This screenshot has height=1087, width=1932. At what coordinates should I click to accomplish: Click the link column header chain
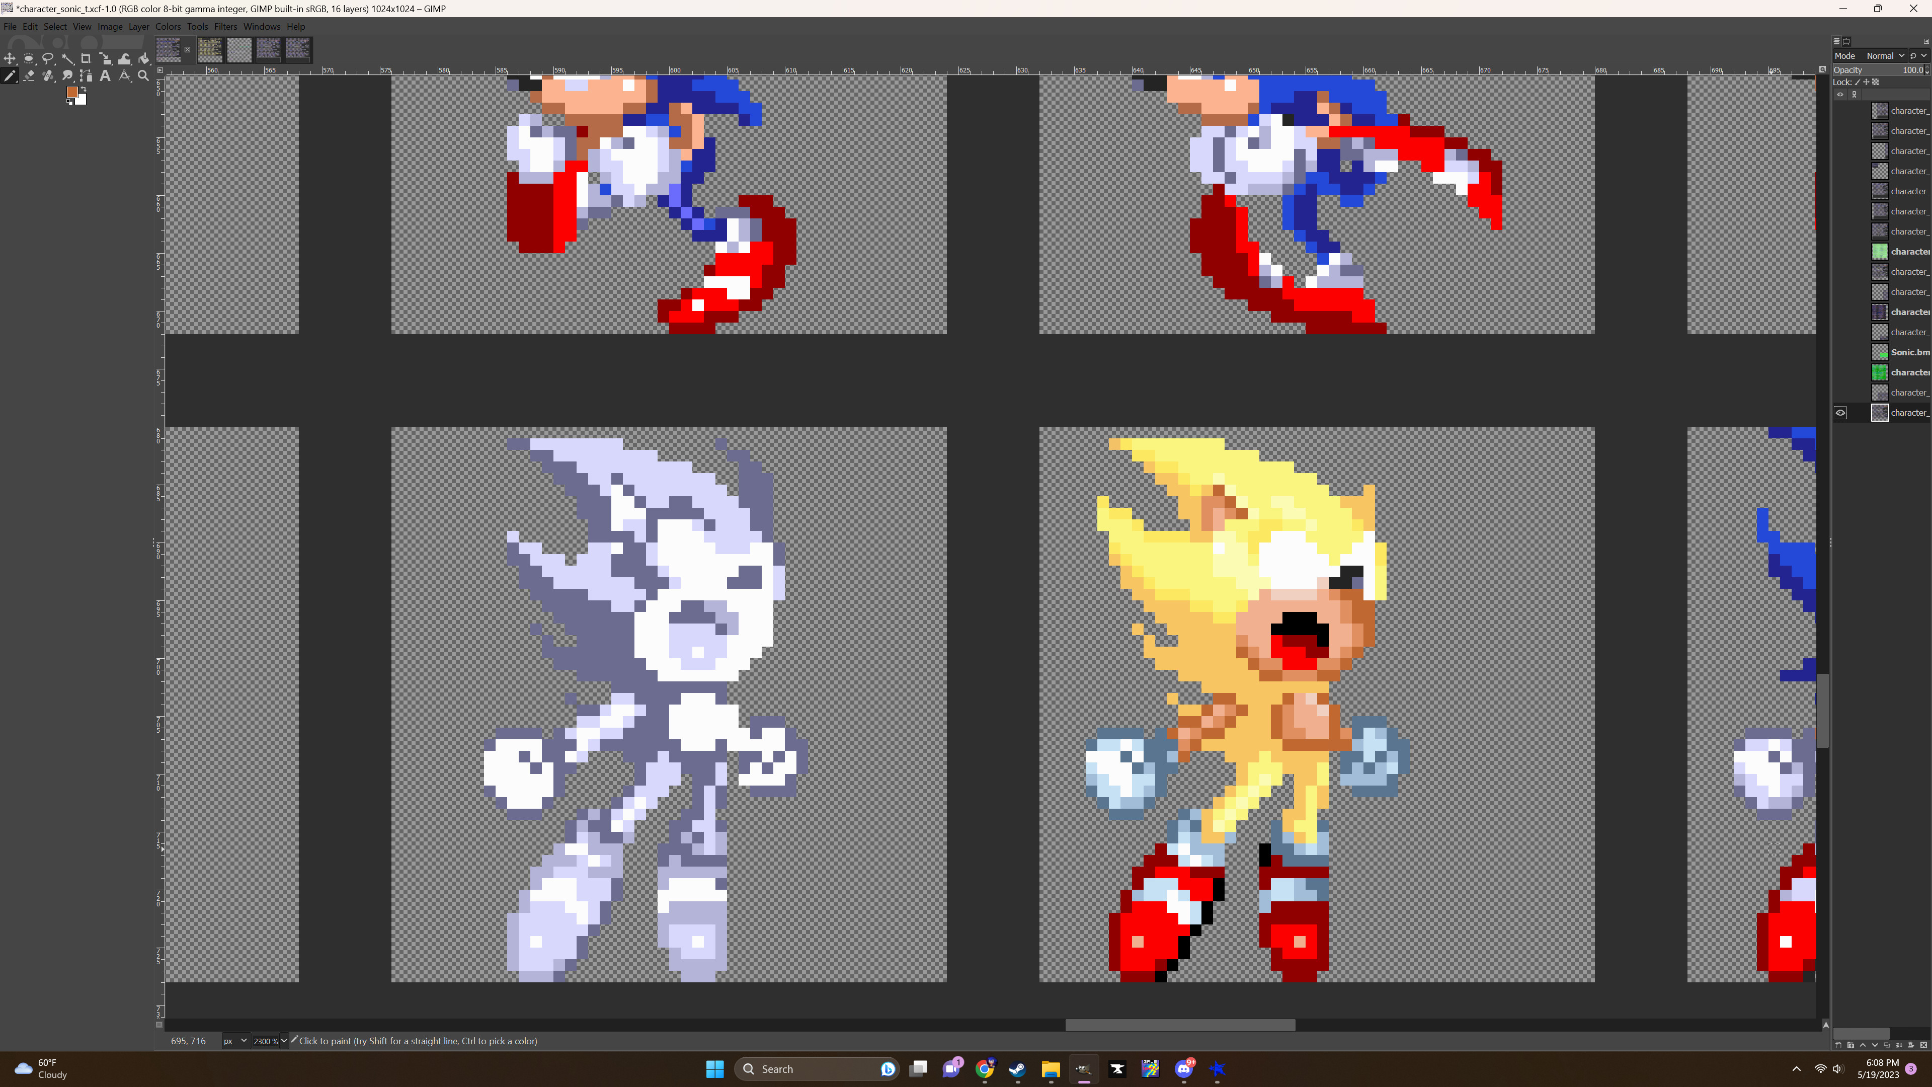[1854, 95]
